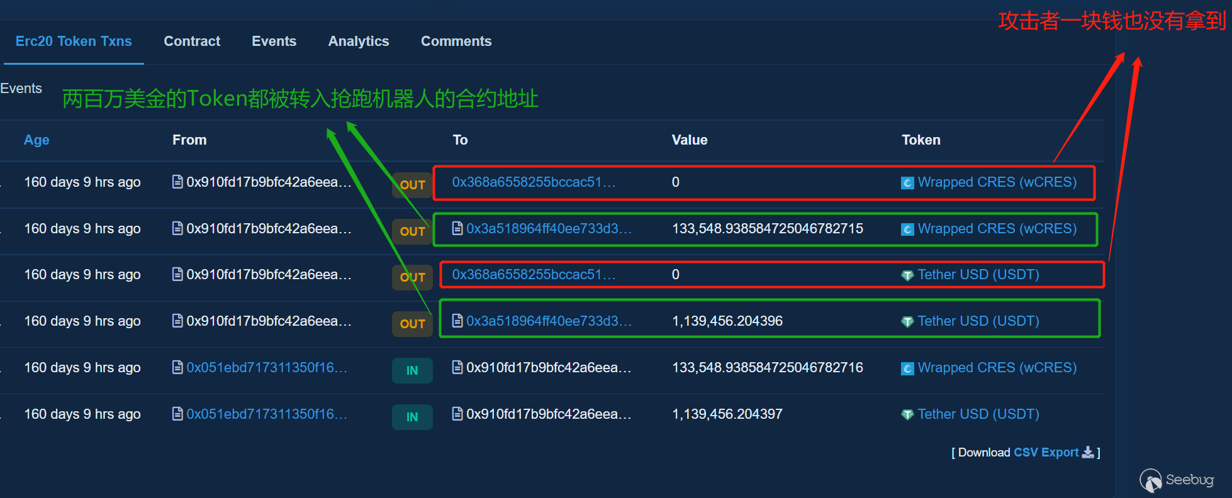Switch to the Contract tab

(x=192, y=41)
